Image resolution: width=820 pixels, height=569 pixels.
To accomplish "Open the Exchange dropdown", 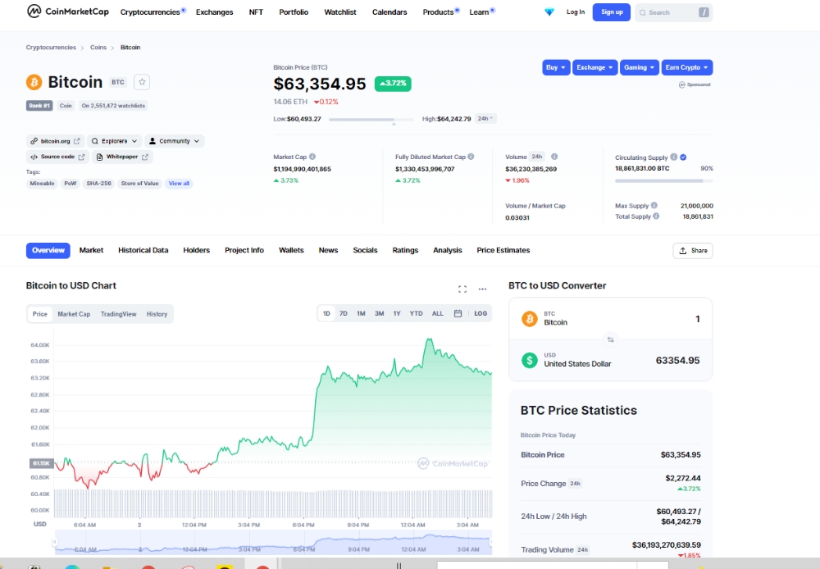I will [595, 67].
